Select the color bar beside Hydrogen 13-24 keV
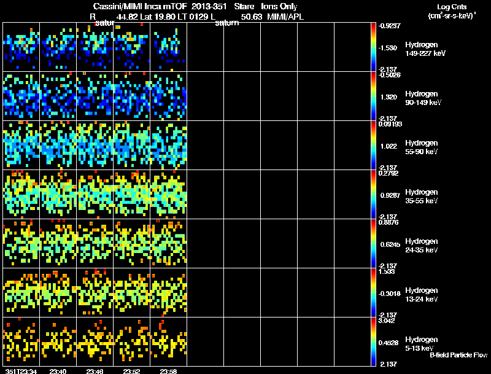491x374 pixels. point(373,293)
